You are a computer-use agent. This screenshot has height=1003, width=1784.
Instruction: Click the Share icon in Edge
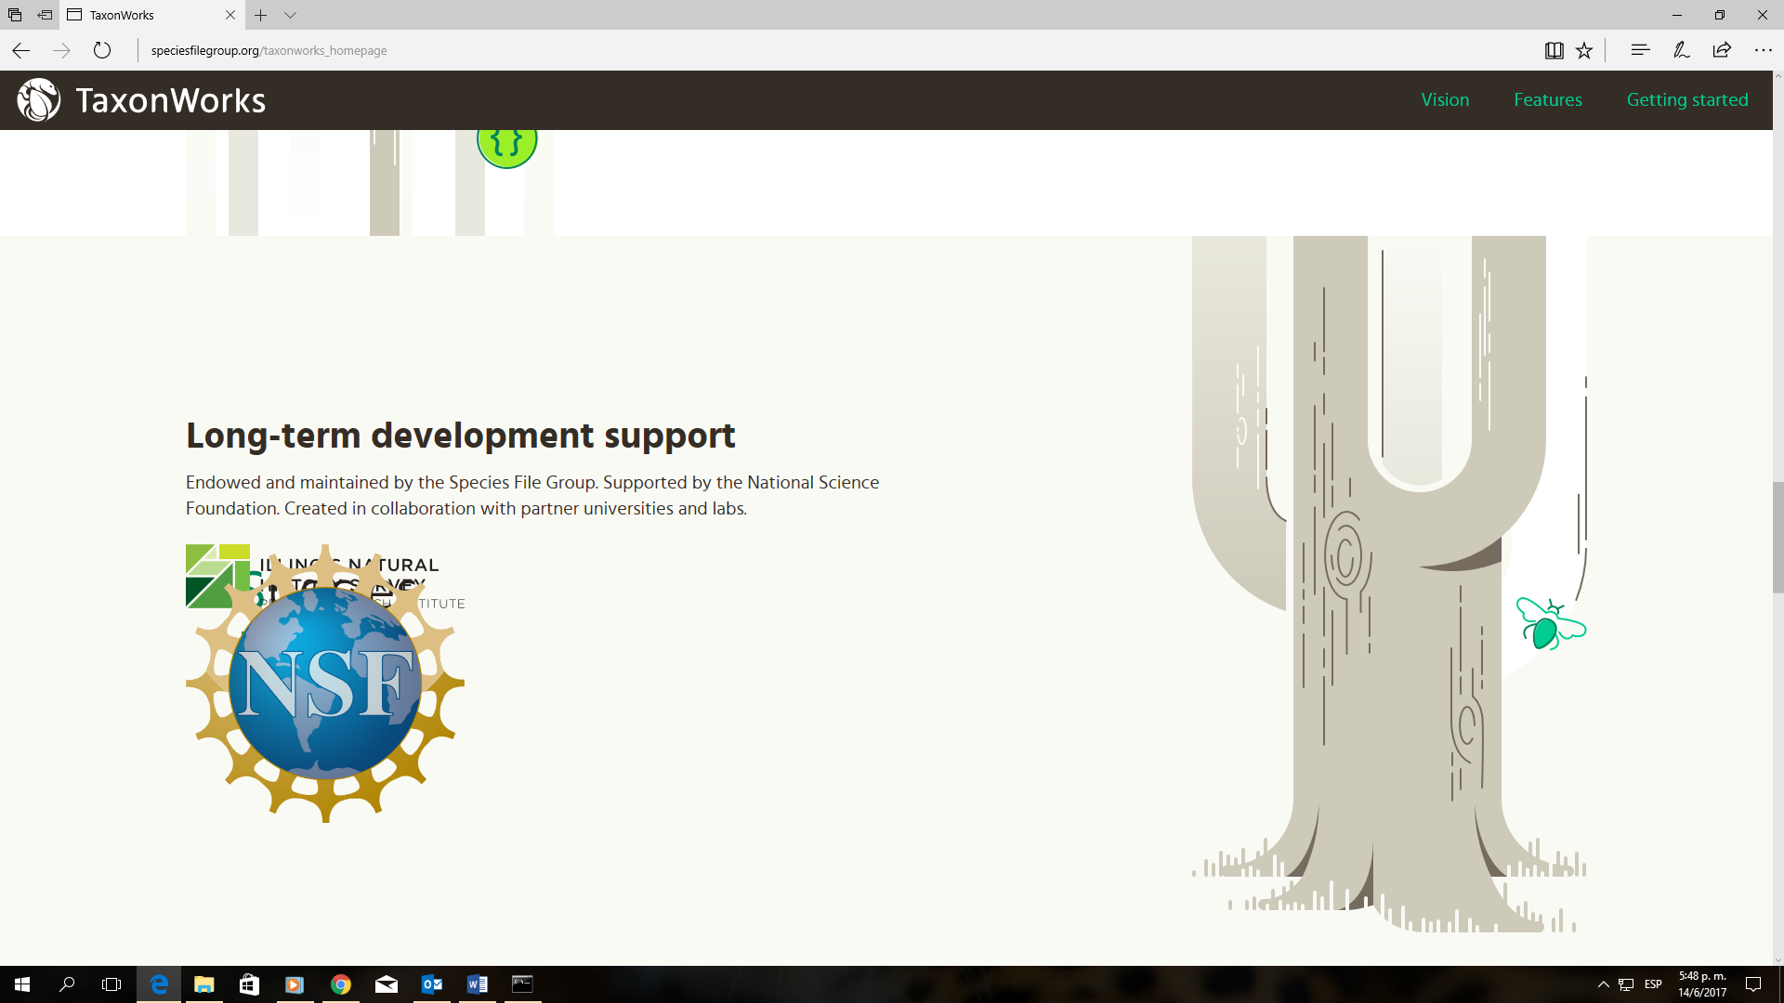pos(1722,50)
